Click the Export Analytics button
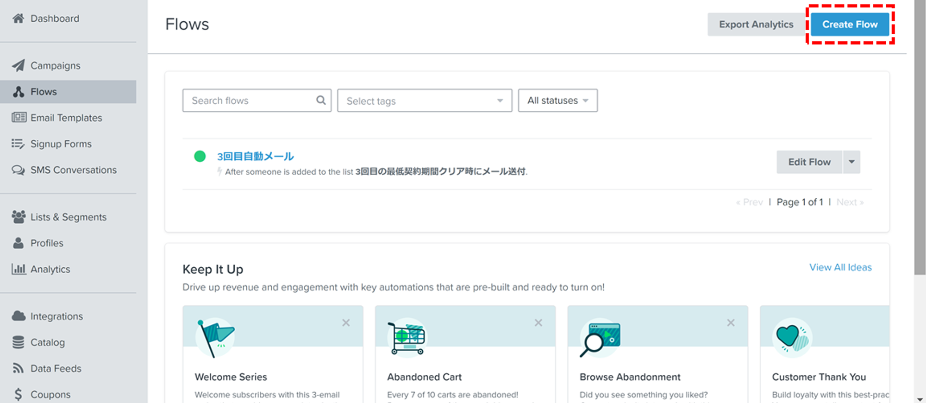Image resolution: width=926 pixels, height=403 pixels. coord(756,25)
